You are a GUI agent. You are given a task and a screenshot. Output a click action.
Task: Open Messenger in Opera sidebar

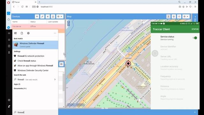9,27
